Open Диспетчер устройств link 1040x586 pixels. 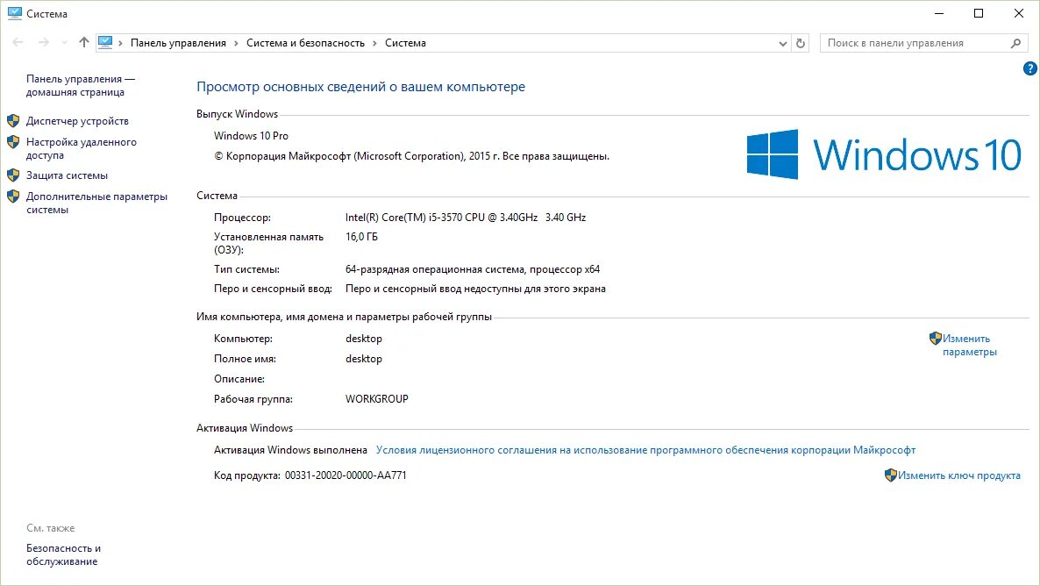click(x=77, y=121)
